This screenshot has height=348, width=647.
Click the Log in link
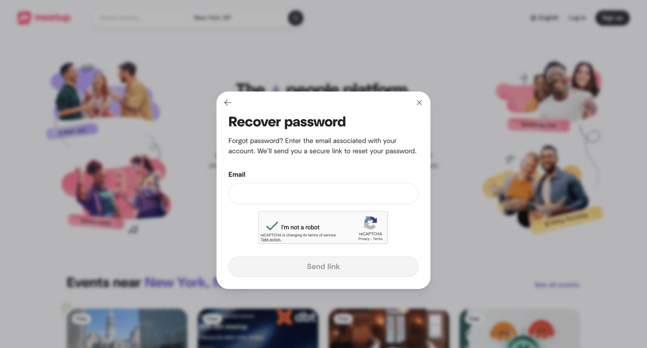[x=577, y=18]
